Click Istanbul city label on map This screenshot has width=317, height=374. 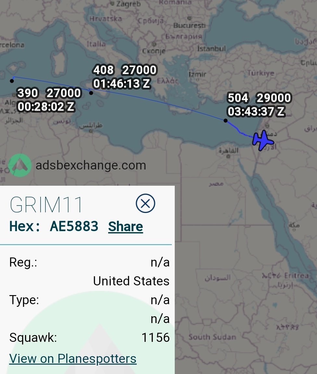tap(211, 49)
